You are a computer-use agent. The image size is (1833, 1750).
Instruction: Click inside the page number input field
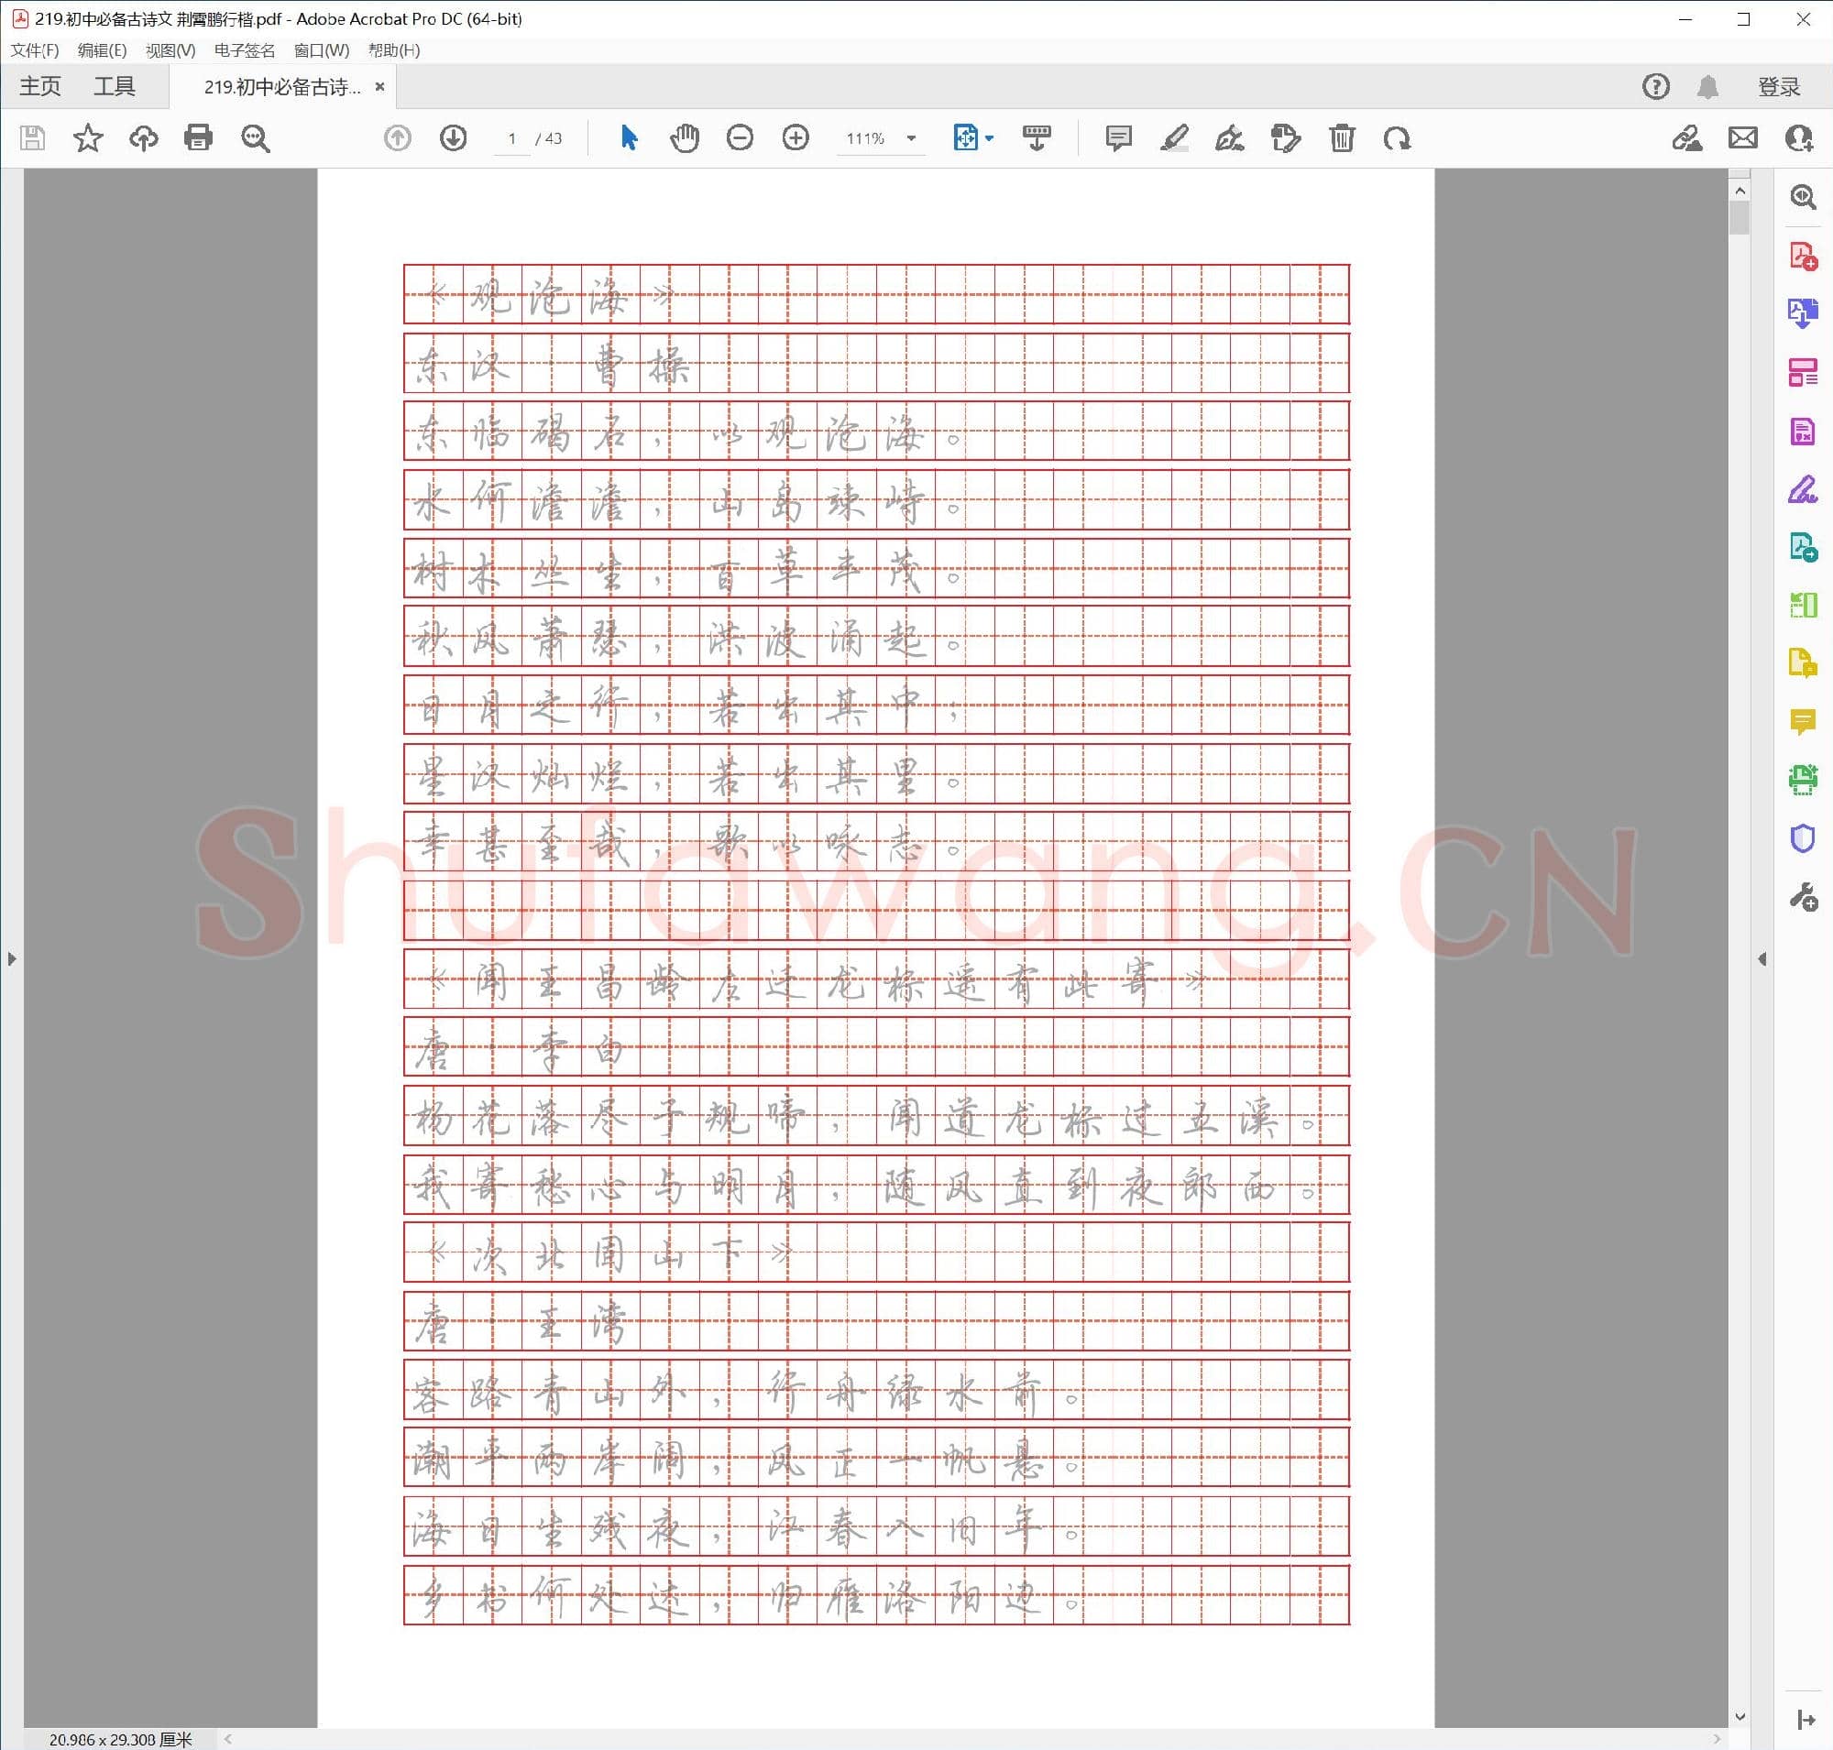pyautogui.click(x=511, y=138)
